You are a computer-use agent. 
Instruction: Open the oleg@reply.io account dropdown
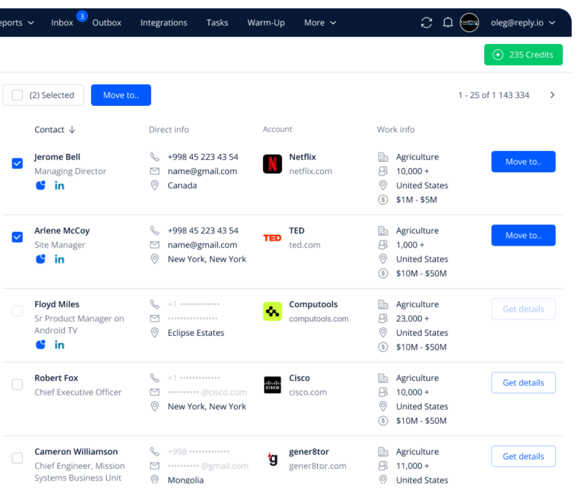point(523,23)
